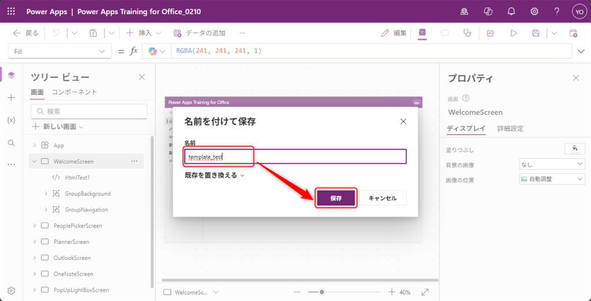591x301 pixels.
Task: Expand the GroupBackground node
Action: [x=46, y=194]
